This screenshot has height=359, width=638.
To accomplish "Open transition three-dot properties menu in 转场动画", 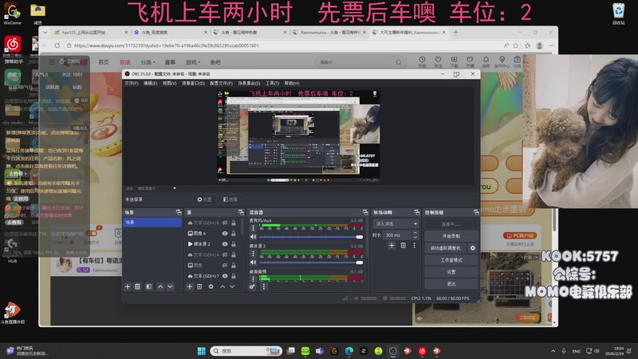I will [x=414, y=245].
